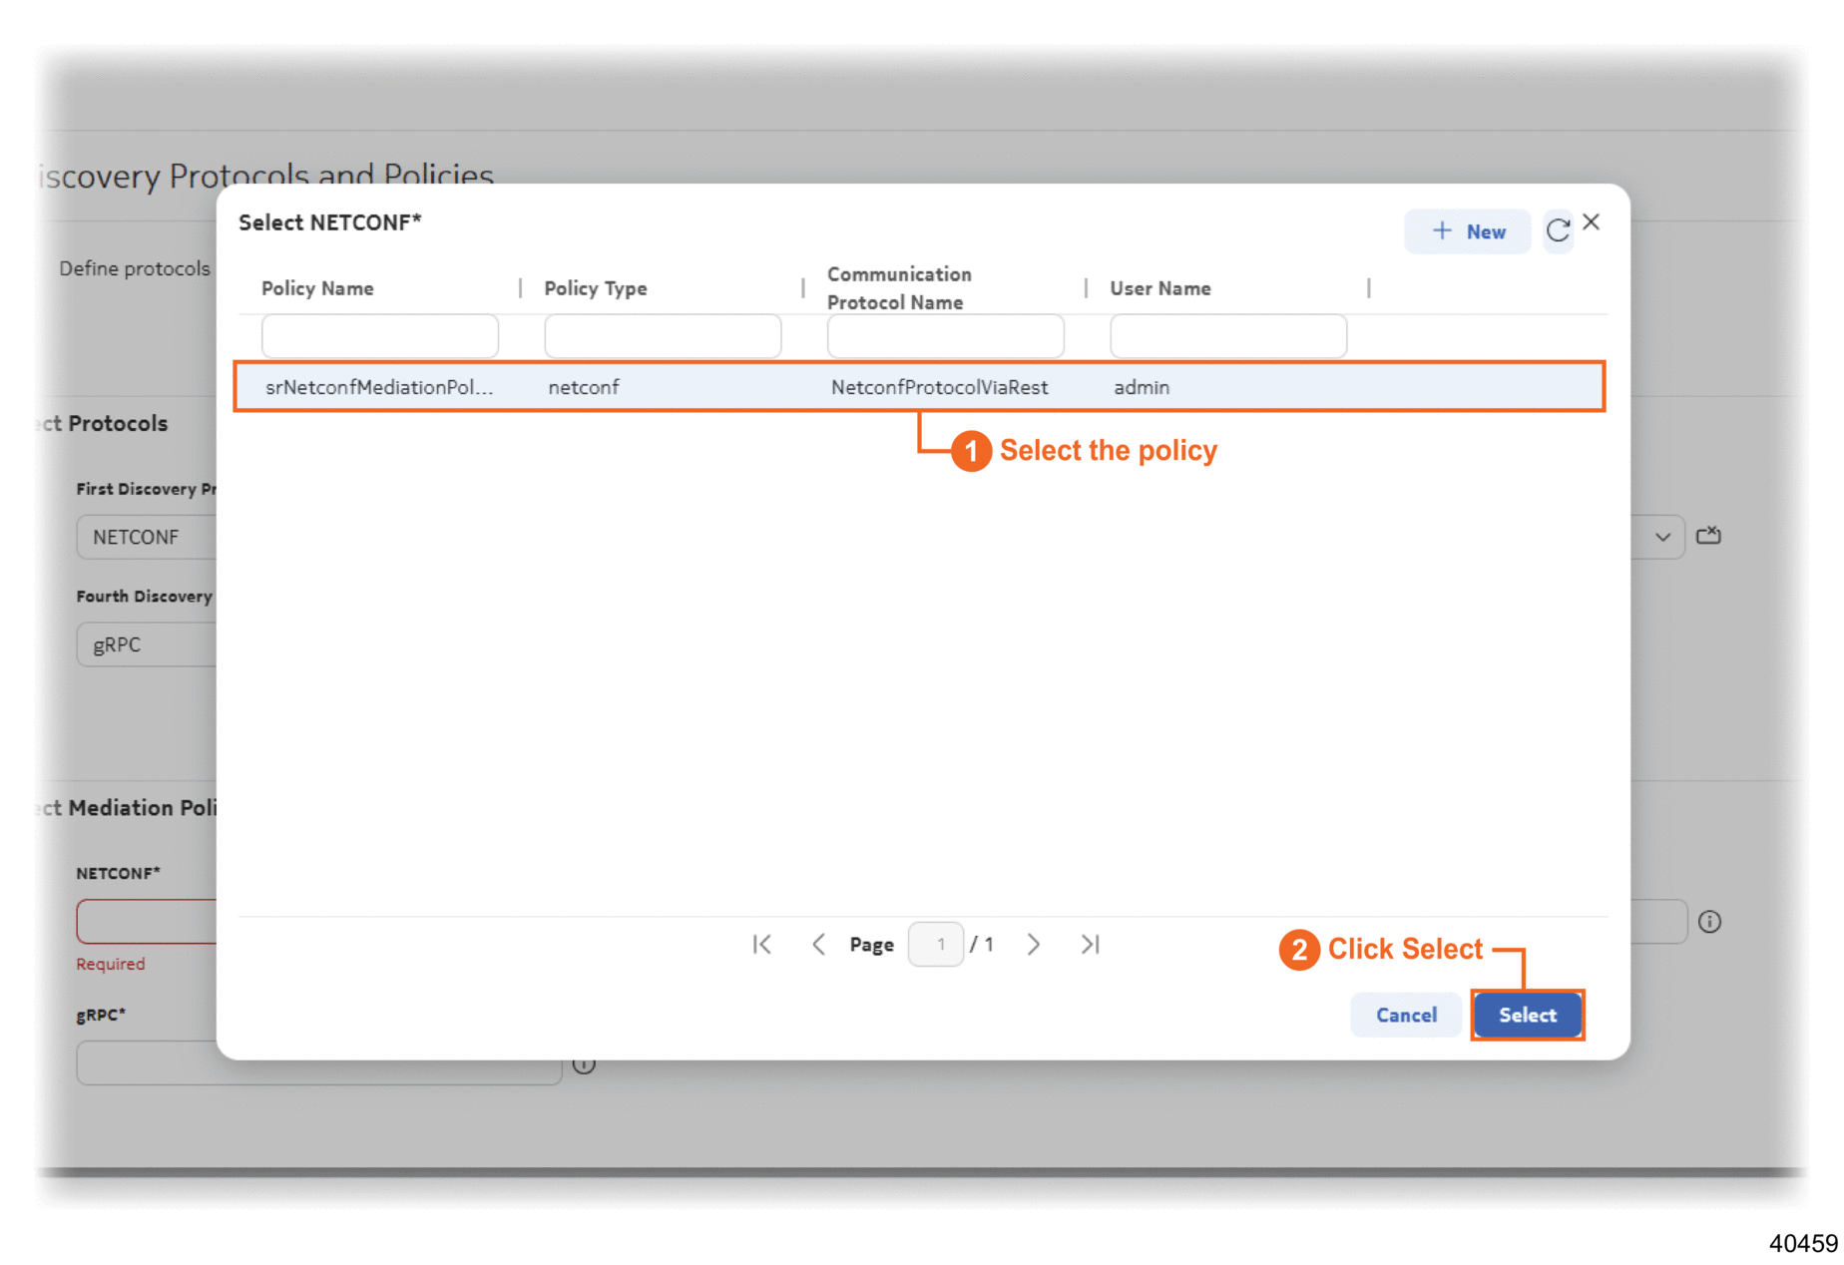
Task: Click the Policy Type filter field
Action: 663,336
